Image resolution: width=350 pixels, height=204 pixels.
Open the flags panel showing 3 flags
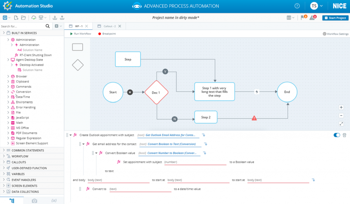pos(302,17)
